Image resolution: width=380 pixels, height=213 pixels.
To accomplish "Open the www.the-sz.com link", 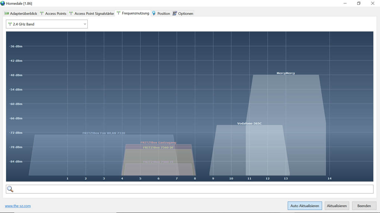I will (x=18, y=206).
